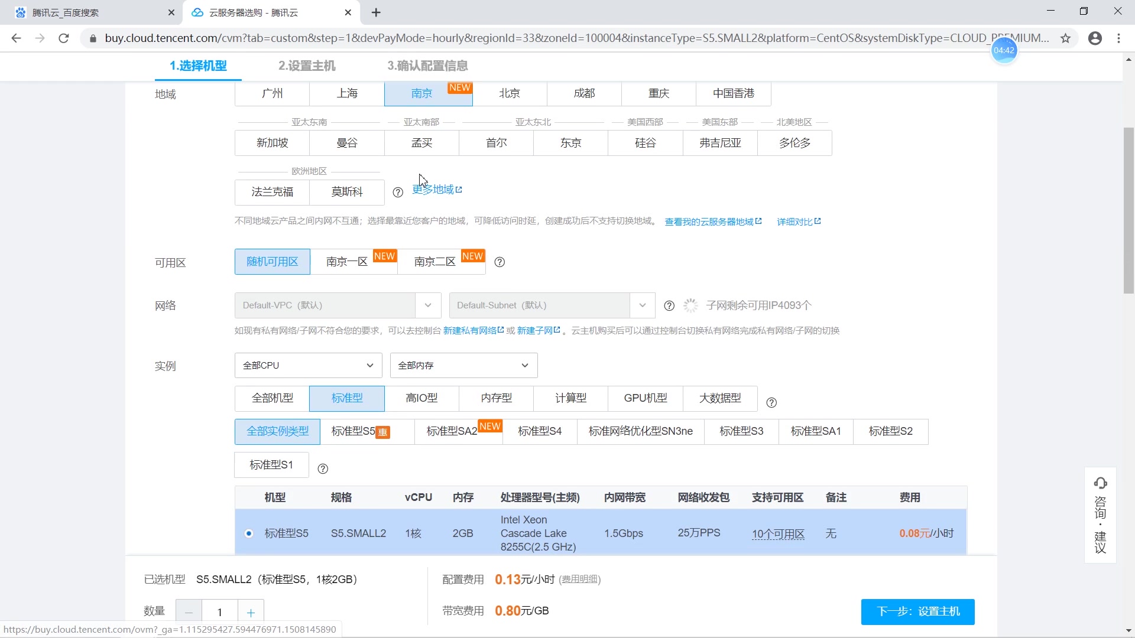
Task: Choose 东京 region
Action: 571,143
